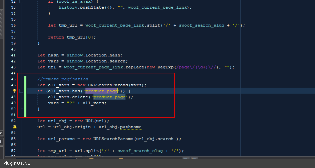
Task: Click 'return tmp_url[0]' on line 38
Action: [72, 37]
